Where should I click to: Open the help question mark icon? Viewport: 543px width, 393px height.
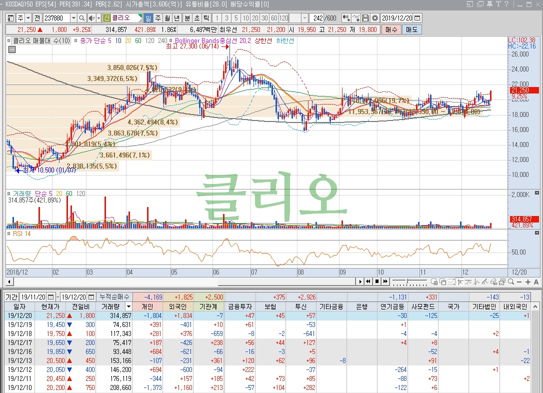[x=506, y=4]
